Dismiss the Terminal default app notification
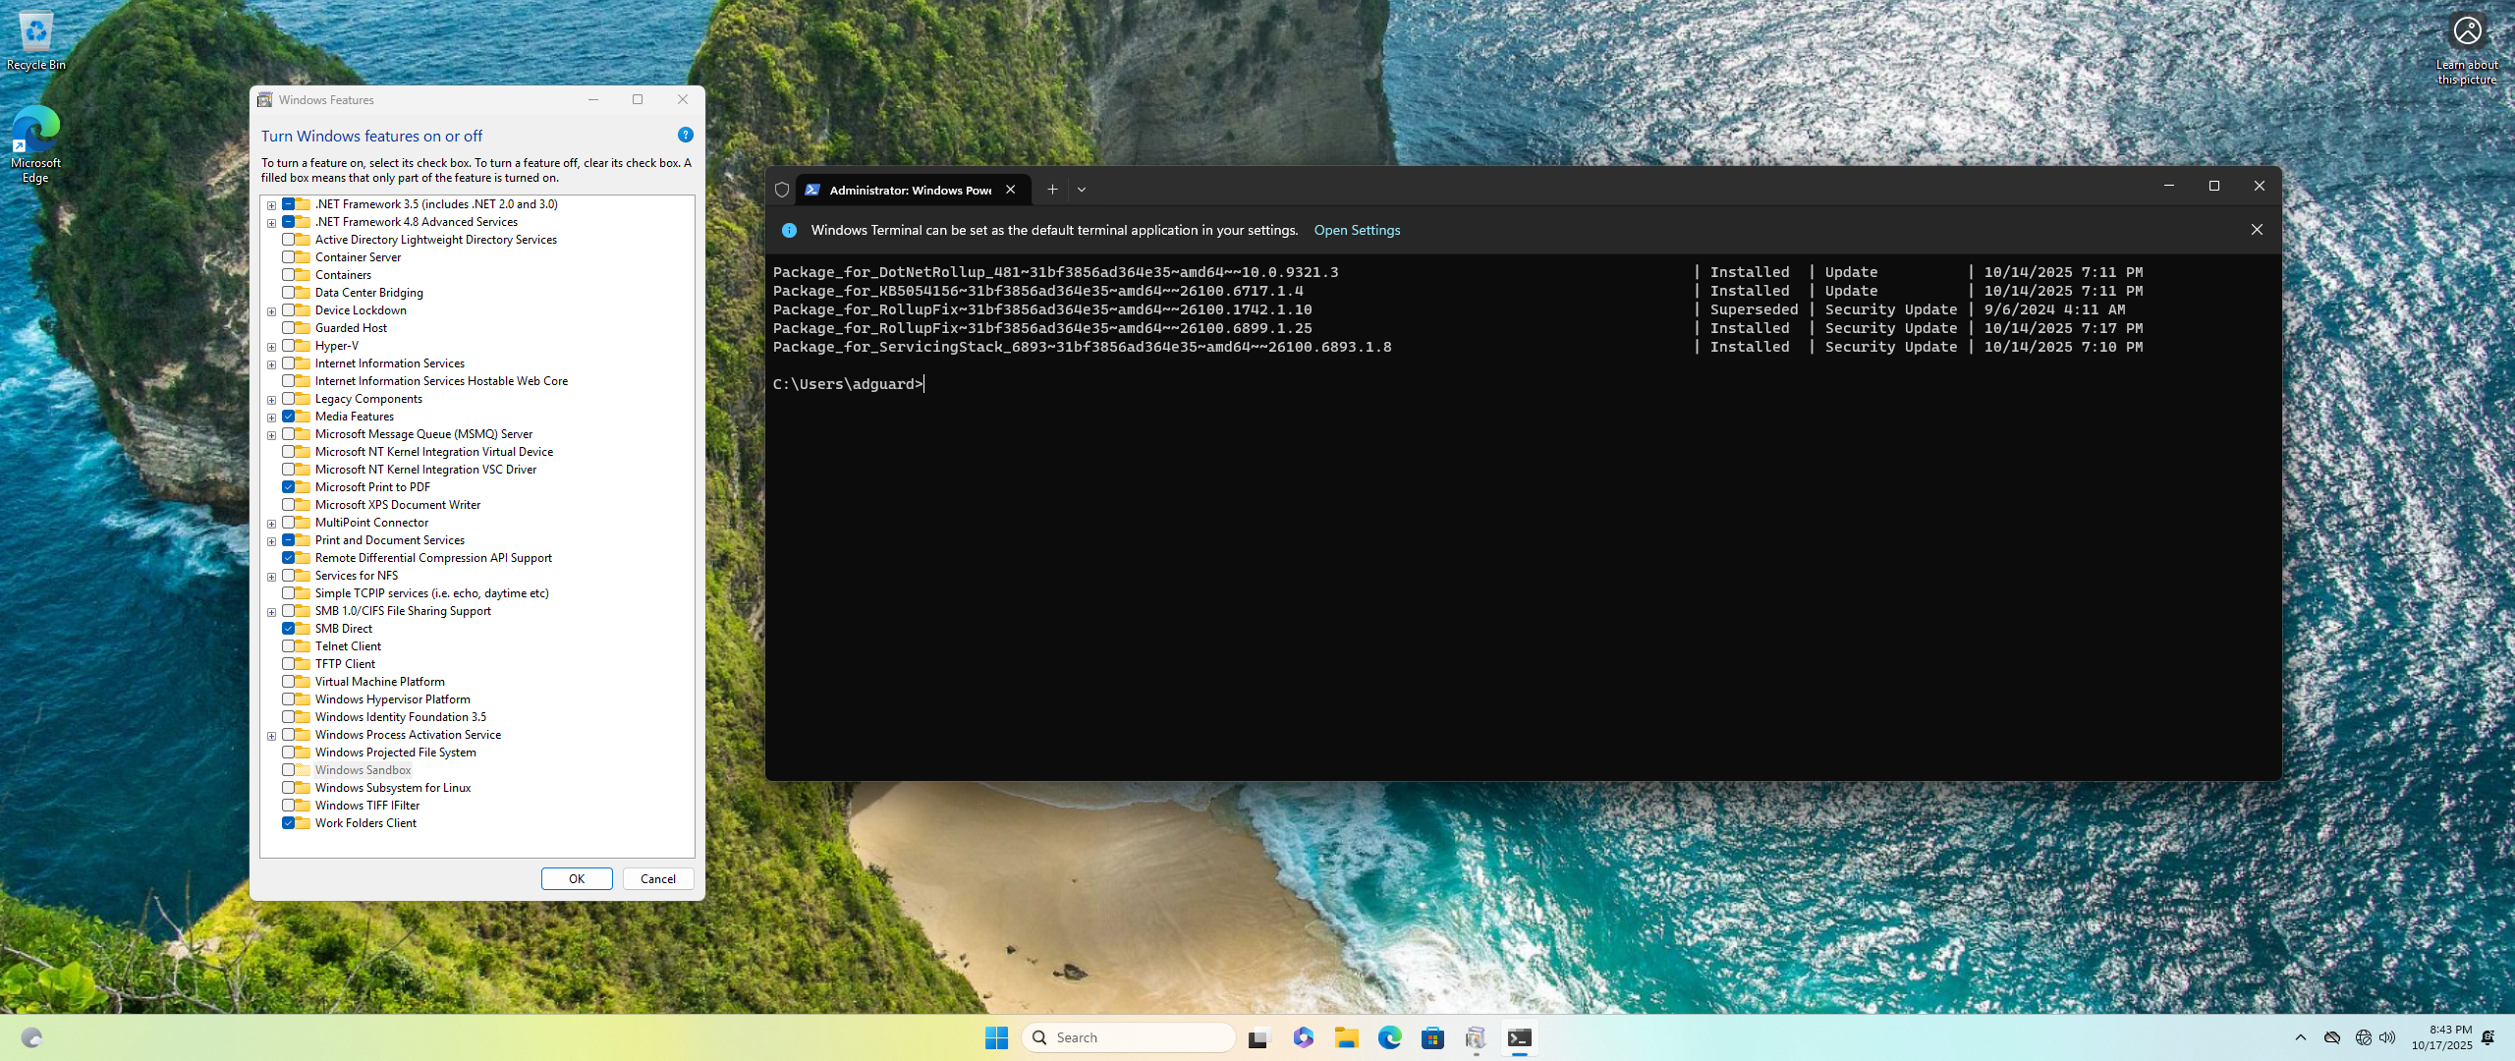 pos(2257,230)
